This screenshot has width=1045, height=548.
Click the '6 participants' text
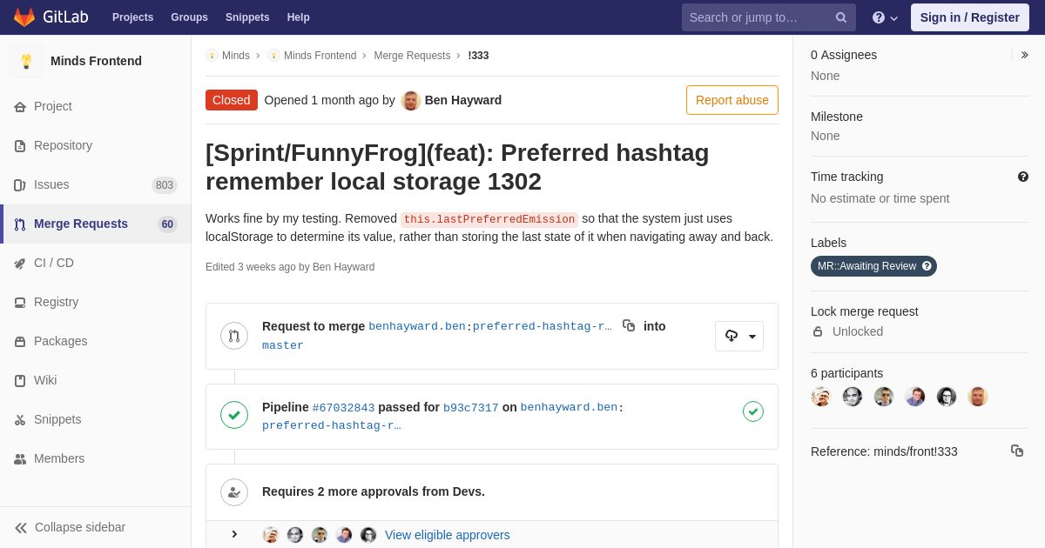pos(846,373)
